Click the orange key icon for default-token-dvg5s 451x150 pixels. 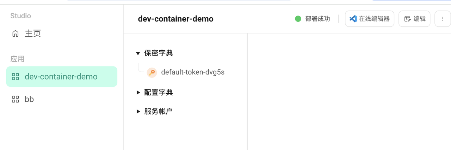coord(152,73)
